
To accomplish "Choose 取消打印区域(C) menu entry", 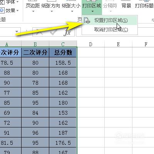I will click(x=110, y=30).
